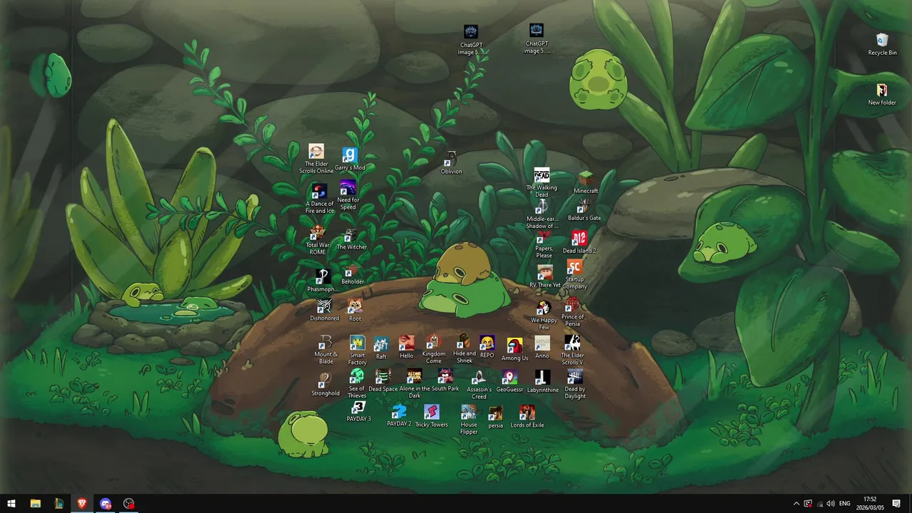The image size is (912, 513).
Task: Select Middle-earth Shadow of Mordor shortcut
Action: [541, 214]
